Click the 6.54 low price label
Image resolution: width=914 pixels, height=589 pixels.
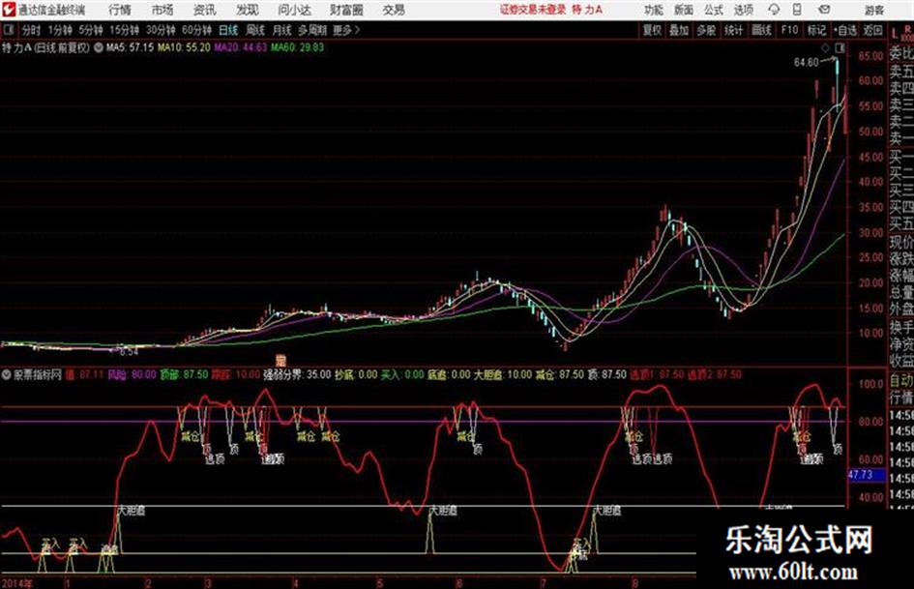point(129,352)
